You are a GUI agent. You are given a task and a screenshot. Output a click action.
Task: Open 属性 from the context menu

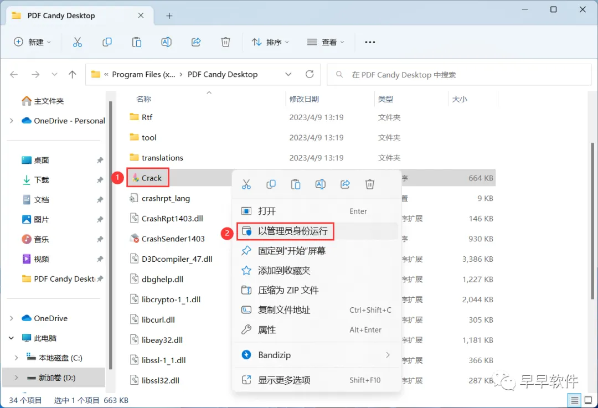pos(317,330)
